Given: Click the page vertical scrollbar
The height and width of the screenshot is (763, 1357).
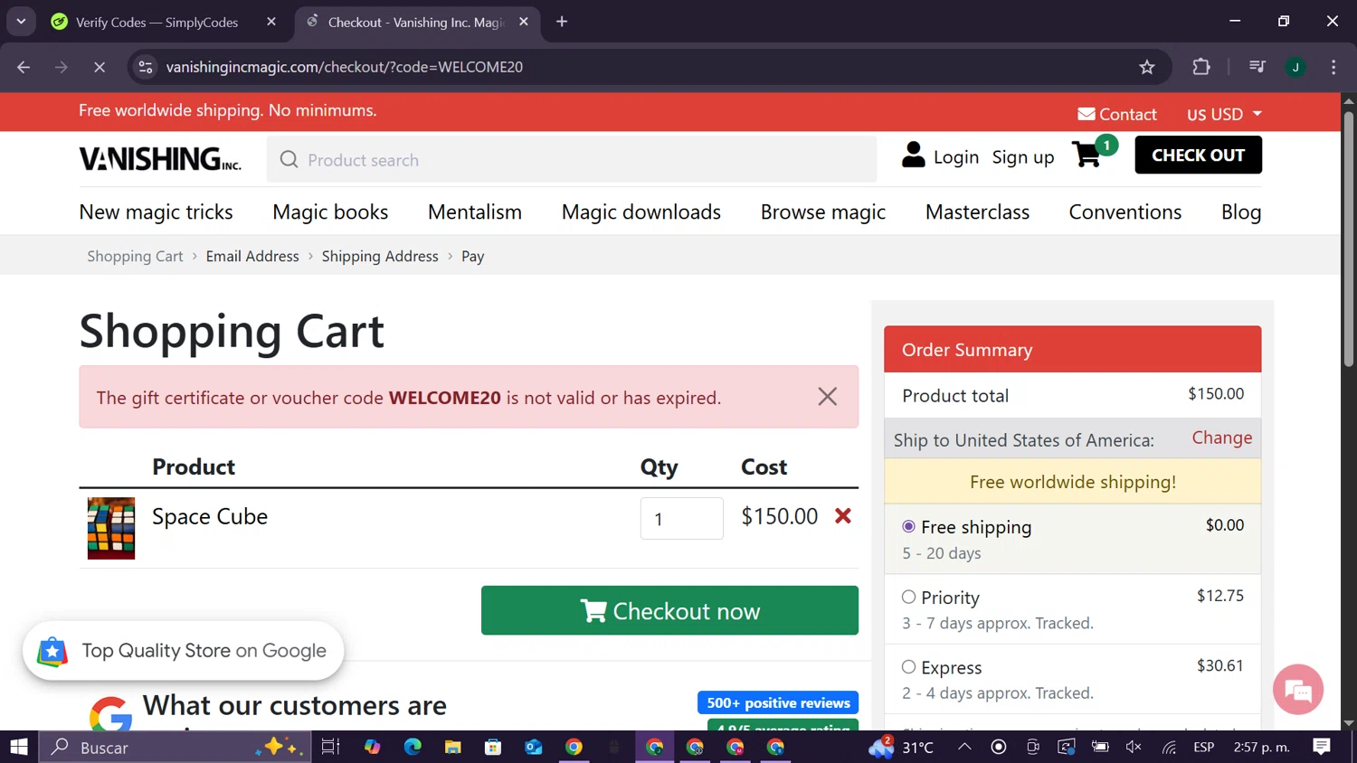Looking at the screenshot, I should 1349,238.
